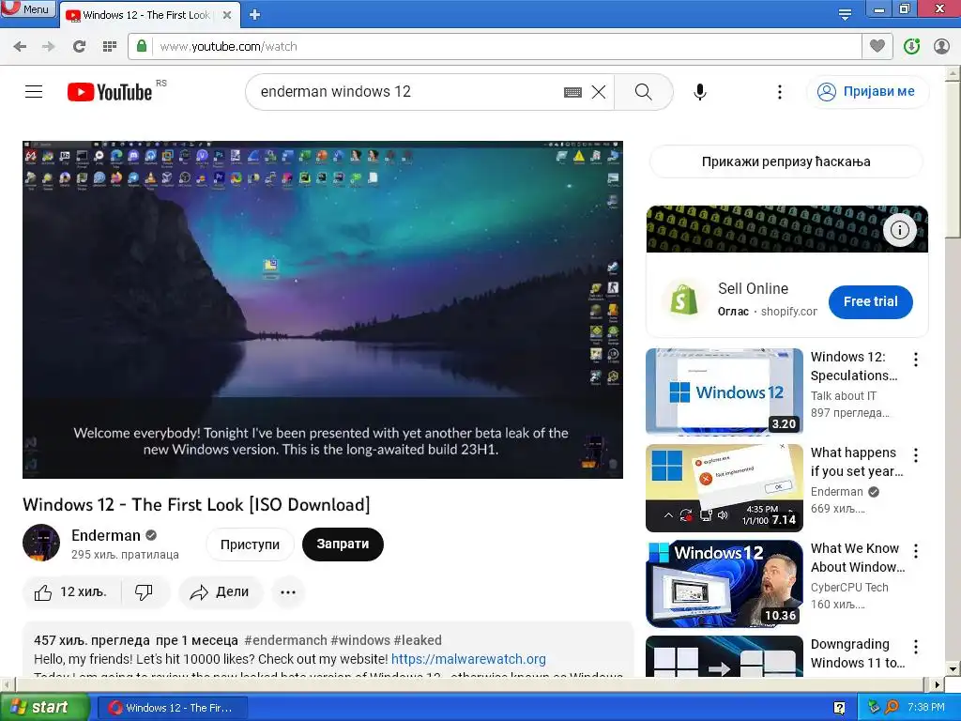
Task: Open more actions three-dot button under video
Action: tap(288, 592)
